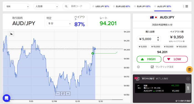Toggle the ワンクリック注文 checkbox

point(152,67)
